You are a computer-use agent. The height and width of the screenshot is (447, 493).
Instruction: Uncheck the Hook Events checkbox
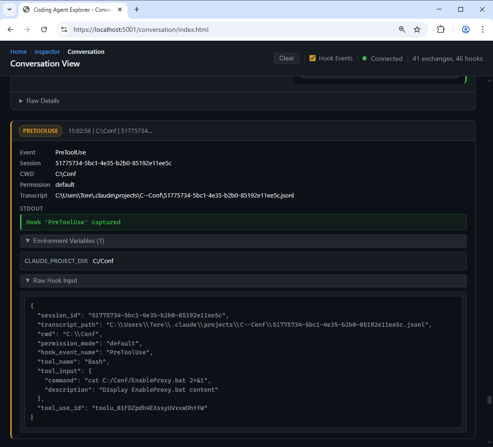[312, 58]
